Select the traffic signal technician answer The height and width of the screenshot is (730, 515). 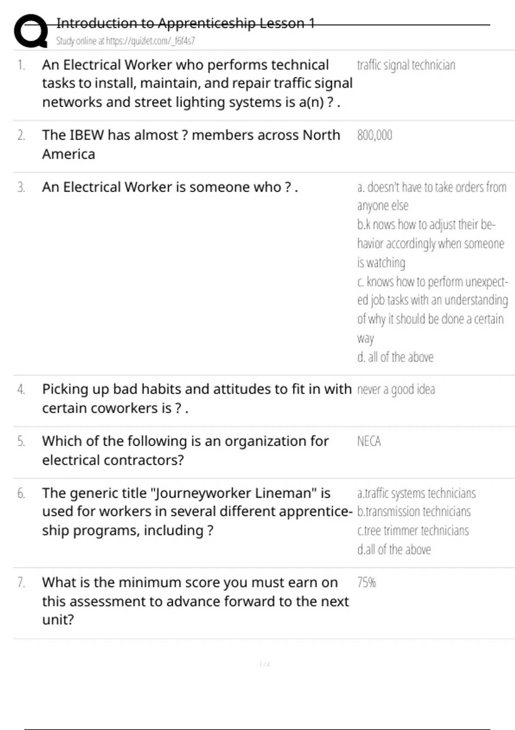(406, 65)
